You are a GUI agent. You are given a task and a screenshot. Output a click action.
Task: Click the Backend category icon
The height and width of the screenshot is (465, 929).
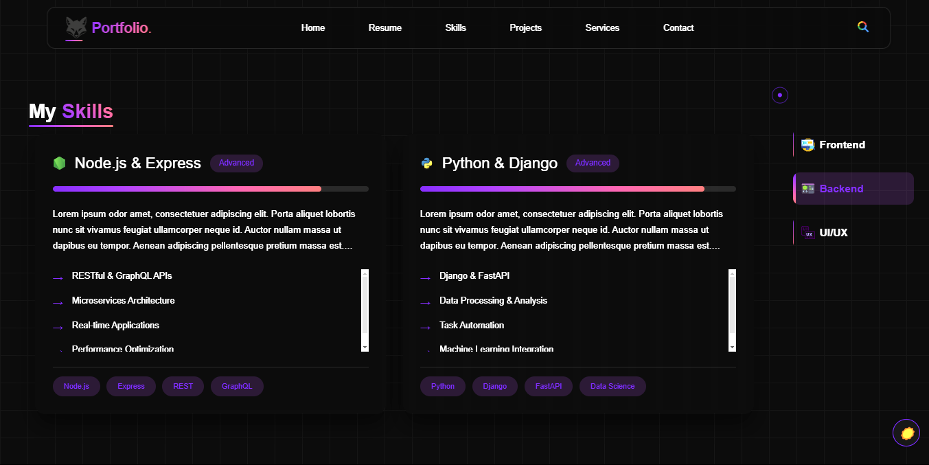click(808, 189)
